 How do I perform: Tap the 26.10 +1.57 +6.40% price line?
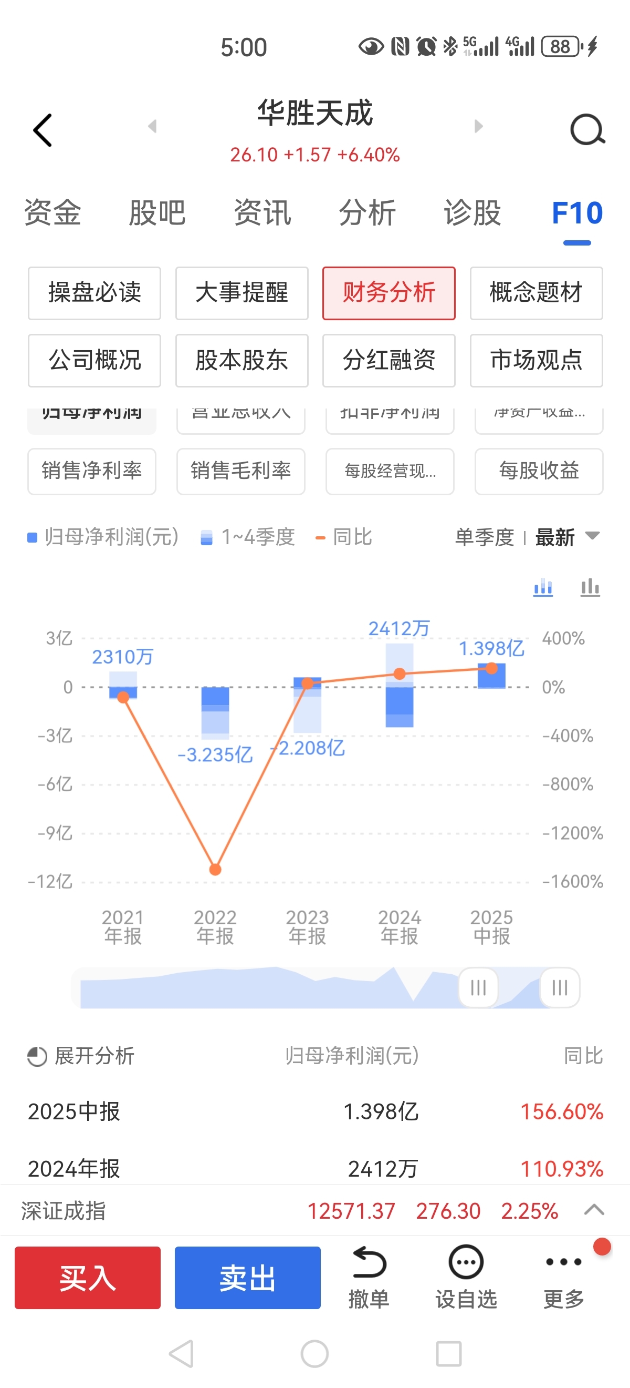pyautogui.click(x=314, y=155)
